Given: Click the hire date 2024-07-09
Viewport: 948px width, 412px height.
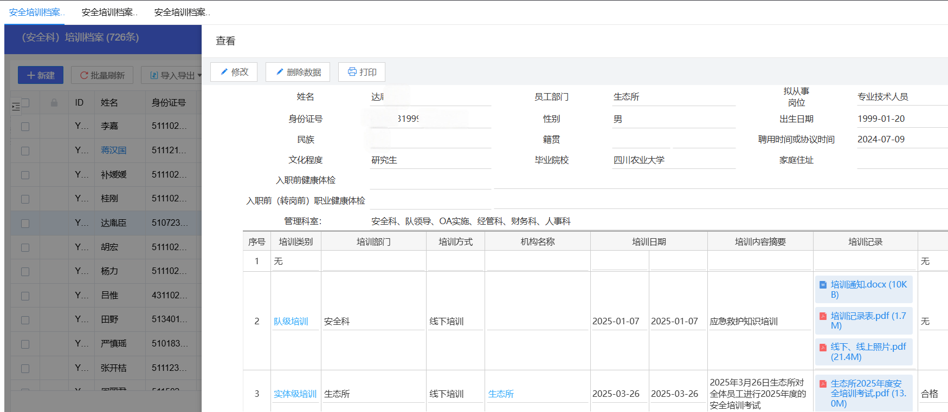Looking at the screenshot, I should point(881,140).
